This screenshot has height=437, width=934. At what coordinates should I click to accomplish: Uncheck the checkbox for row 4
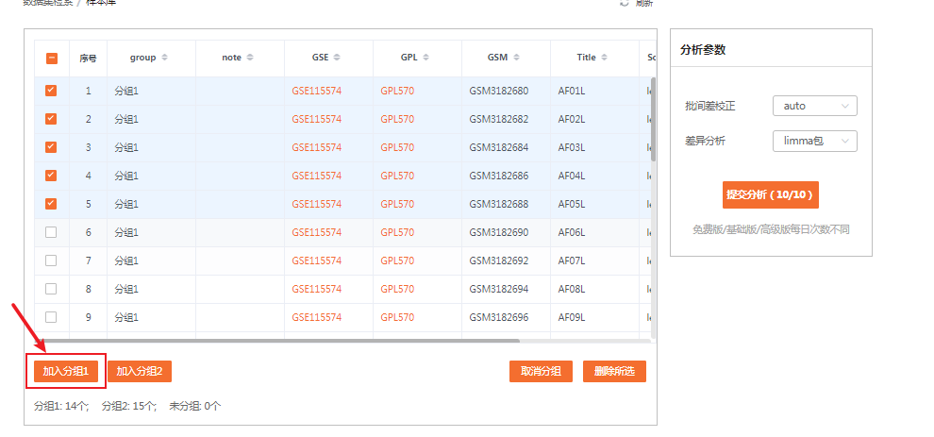pyautogui.click(x=51, y=176)
